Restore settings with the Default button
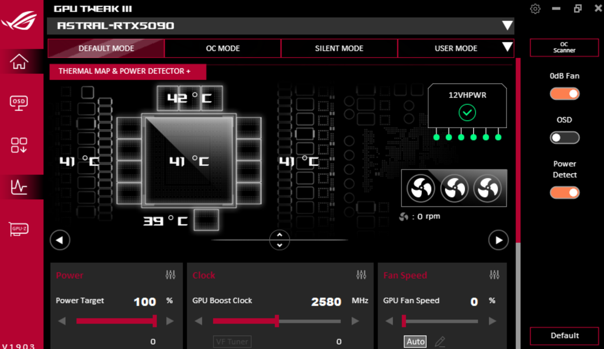604x349 pixels. click(x=564, y=336)
